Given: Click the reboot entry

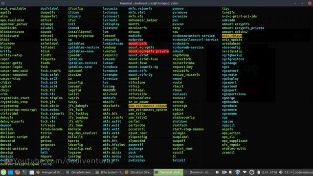Looking at the screenshot, I should (178, 51).
